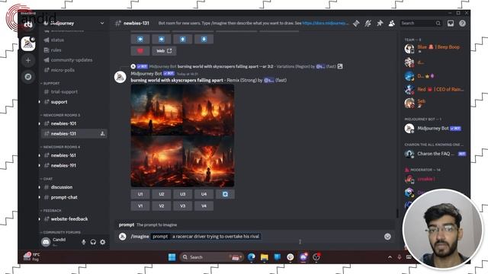
Task: Open the trial-support channel
Action: click(x=64, y=92)
